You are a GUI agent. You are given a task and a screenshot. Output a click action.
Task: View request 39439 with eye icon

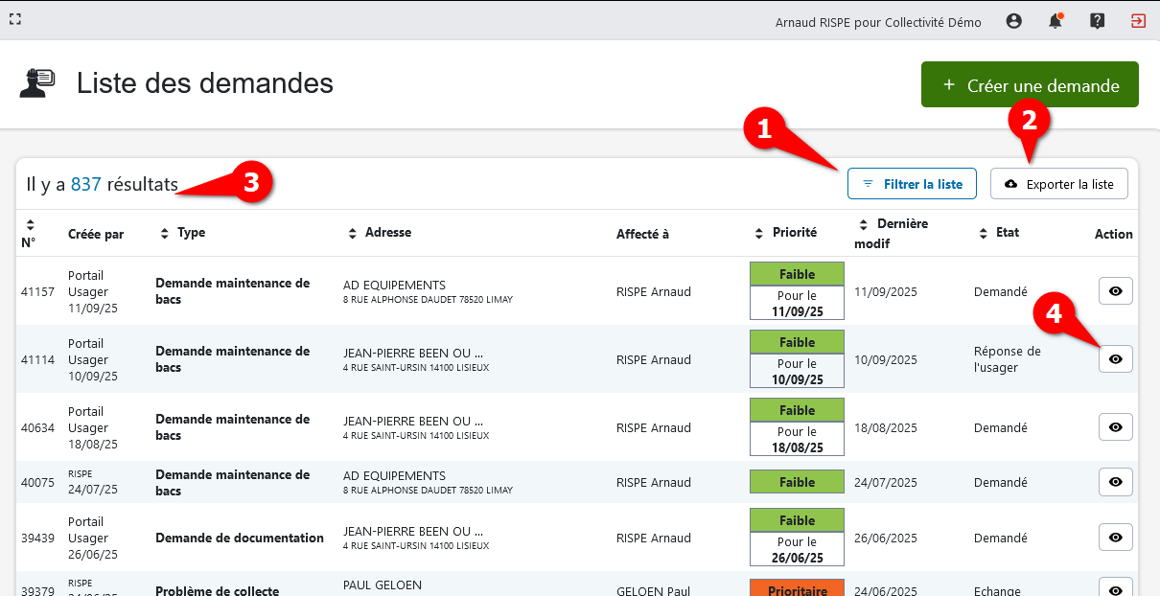coord(1115,538)
